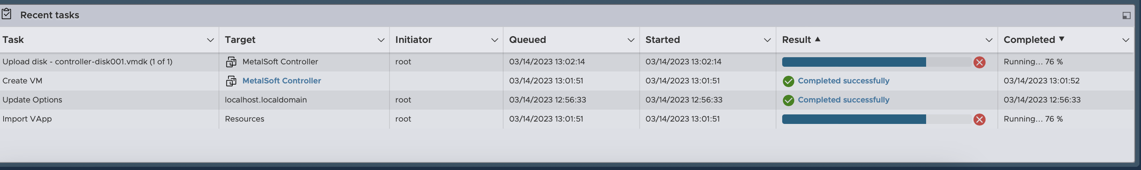This screenshot has height=170, width=1141.
Task: Open the Result column dropdown
Action: tap(989, 40)
